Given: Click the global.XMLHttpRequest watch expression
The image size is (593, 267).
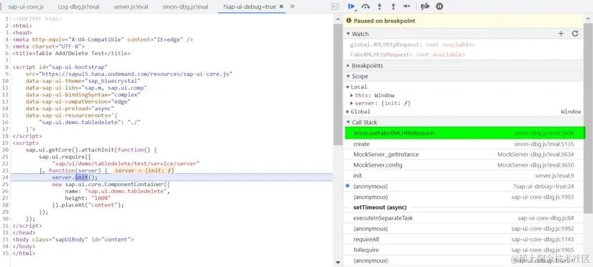Looking at the screenshot, I should point(386,44).
